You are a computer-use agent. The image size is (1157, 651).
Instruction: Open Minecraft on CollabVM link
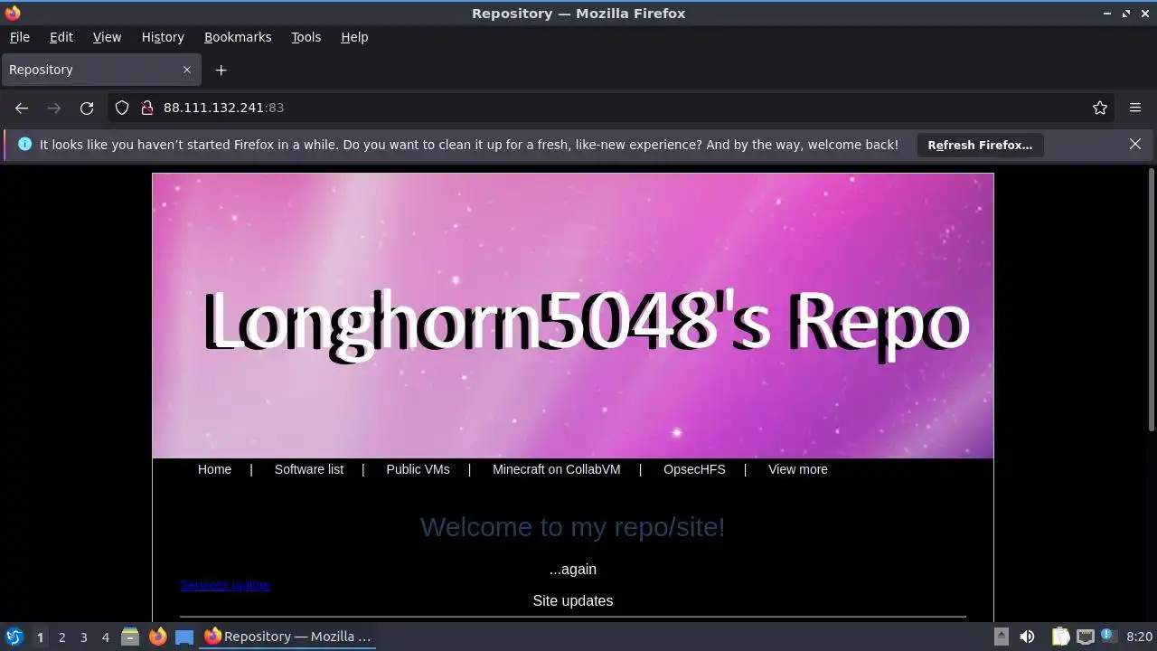point(557,469)
